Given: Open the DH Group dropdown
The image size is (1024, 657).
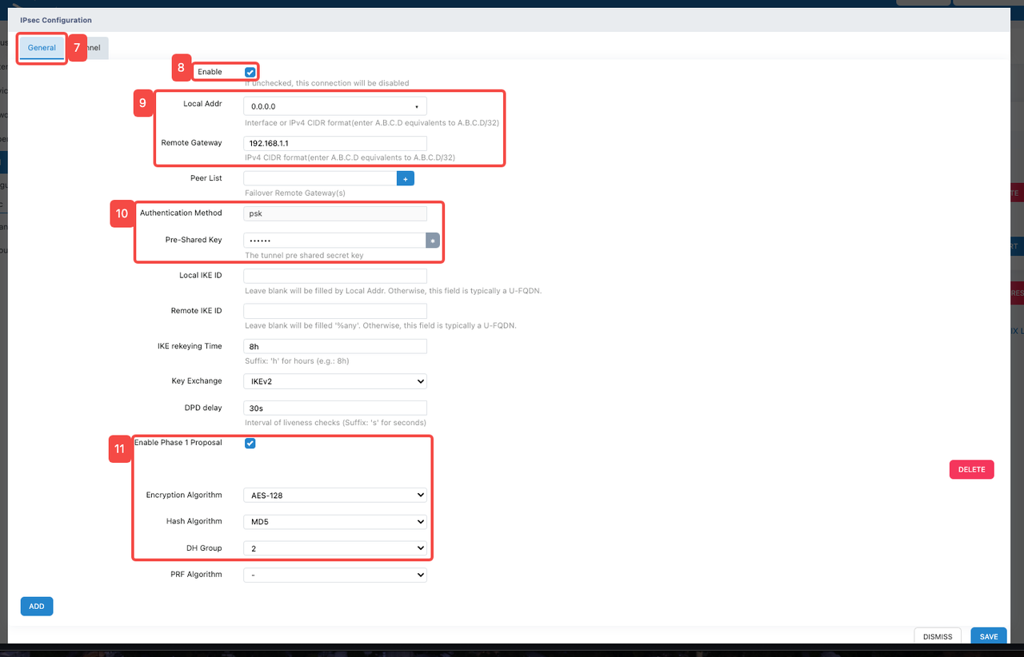Looking at the screenshot, I should tap(334, 548).
